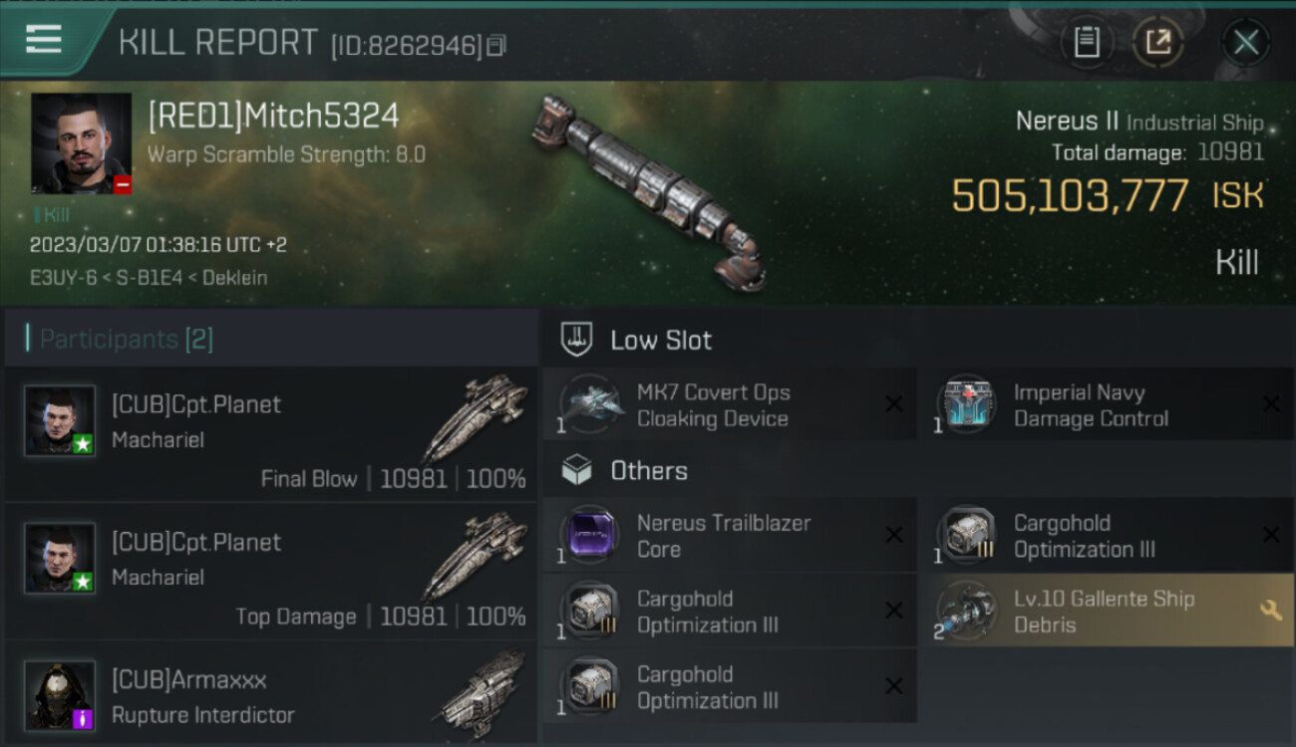This screenshot has height=747, width=1296.
Task: Select the Imperial Navy Damage Control icon
Action: (967, 403)
